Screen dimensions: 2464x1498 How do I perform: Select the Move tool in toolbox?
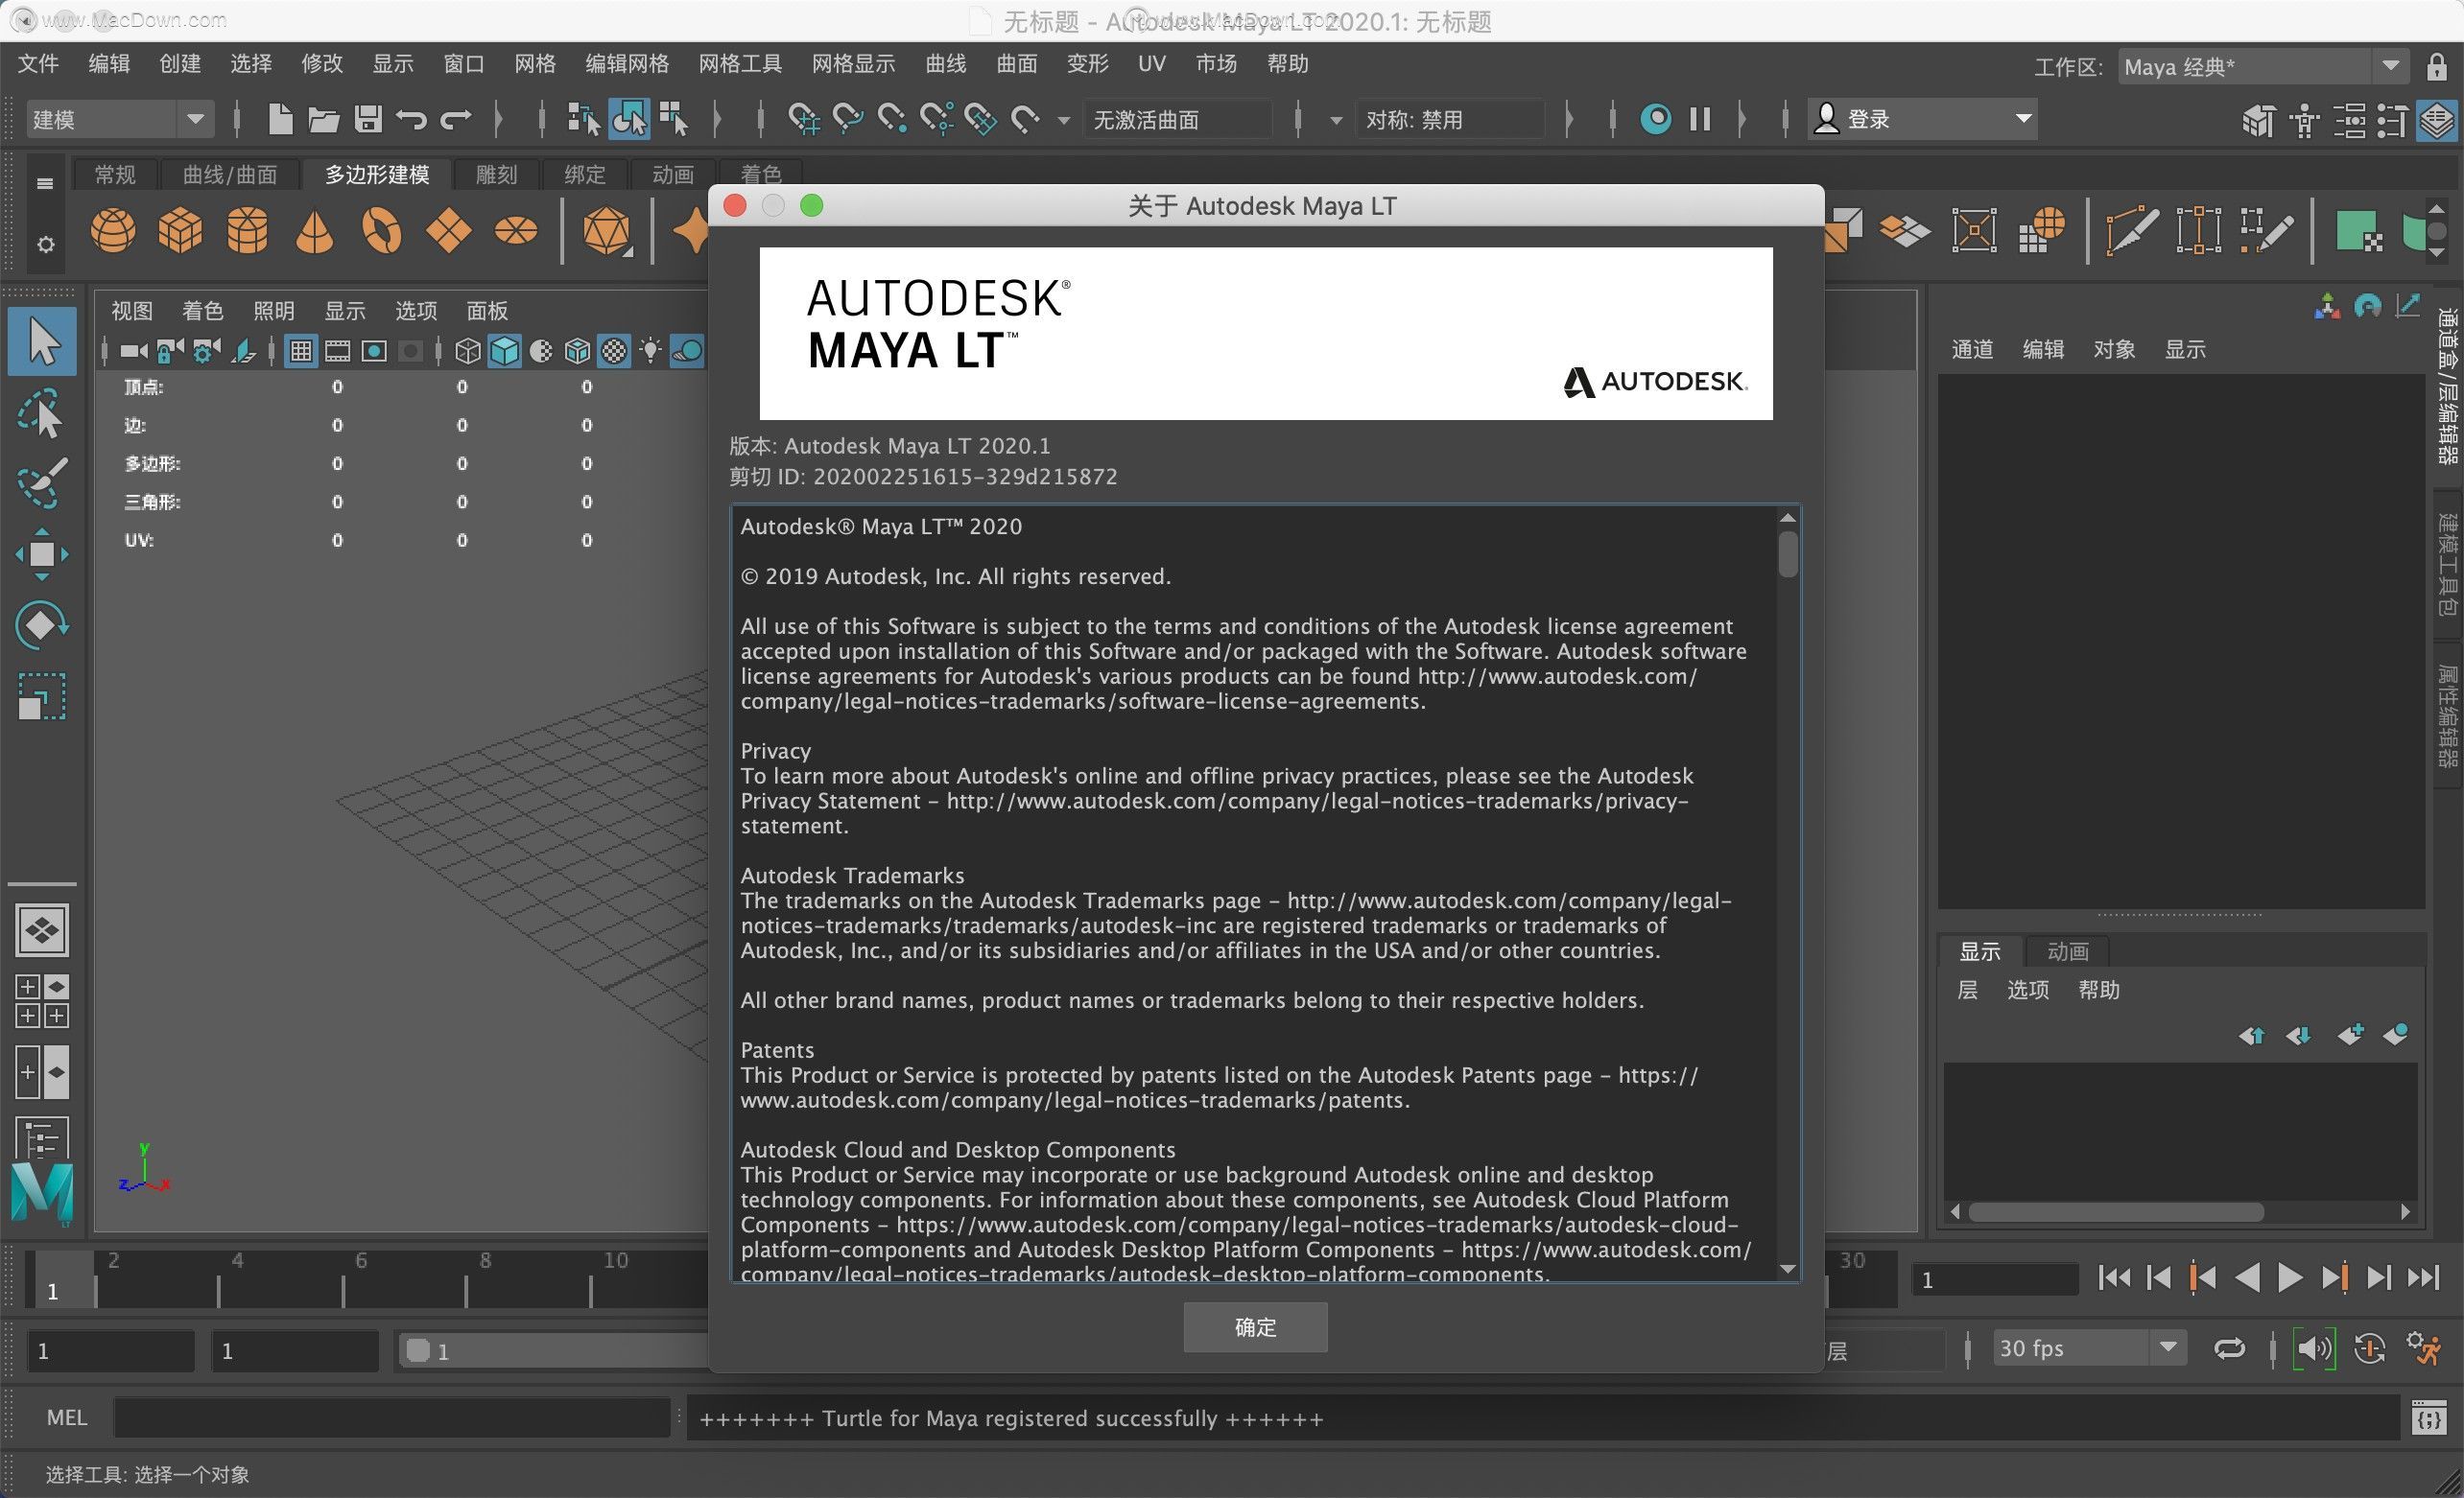pos(42,554)
